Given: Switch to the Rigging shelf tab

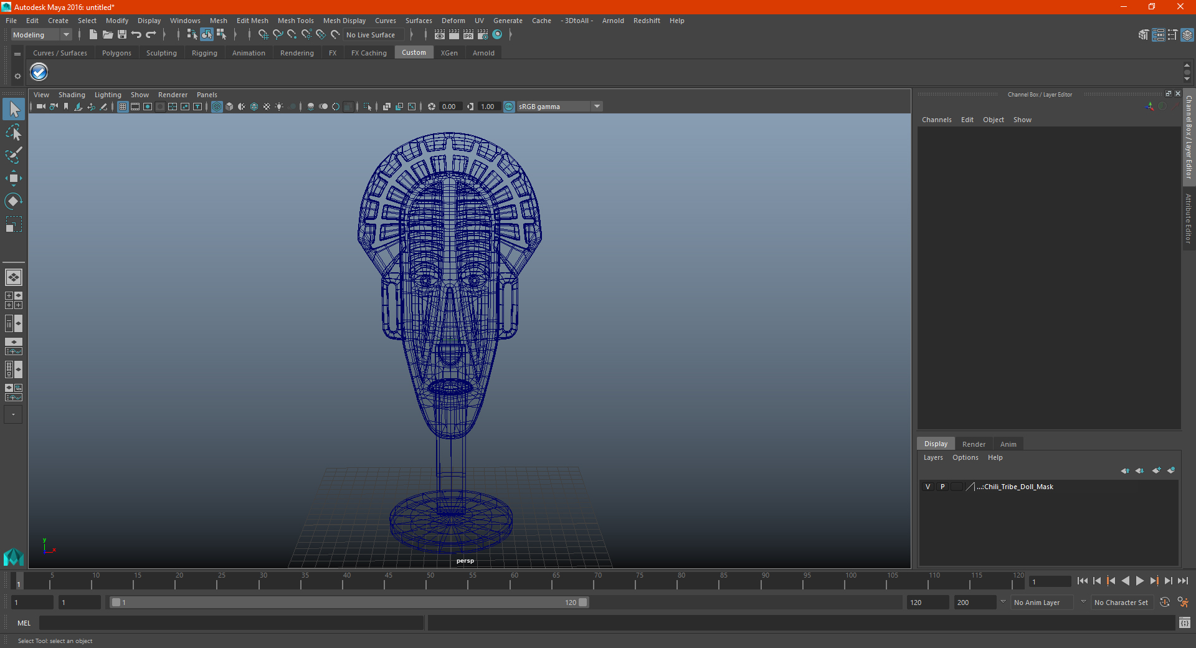Looking at the screenshot, I should pos(204,53).
